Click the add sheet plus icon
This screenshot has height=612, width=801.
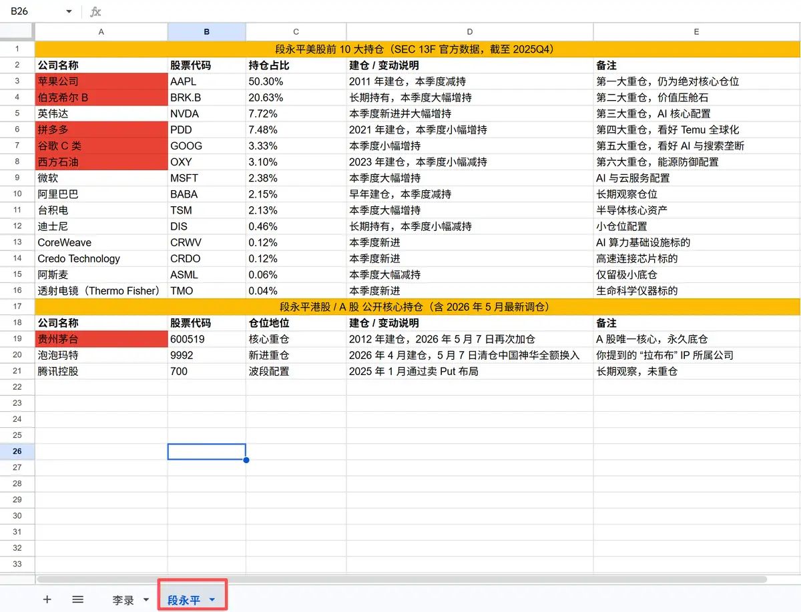point(47,599)
